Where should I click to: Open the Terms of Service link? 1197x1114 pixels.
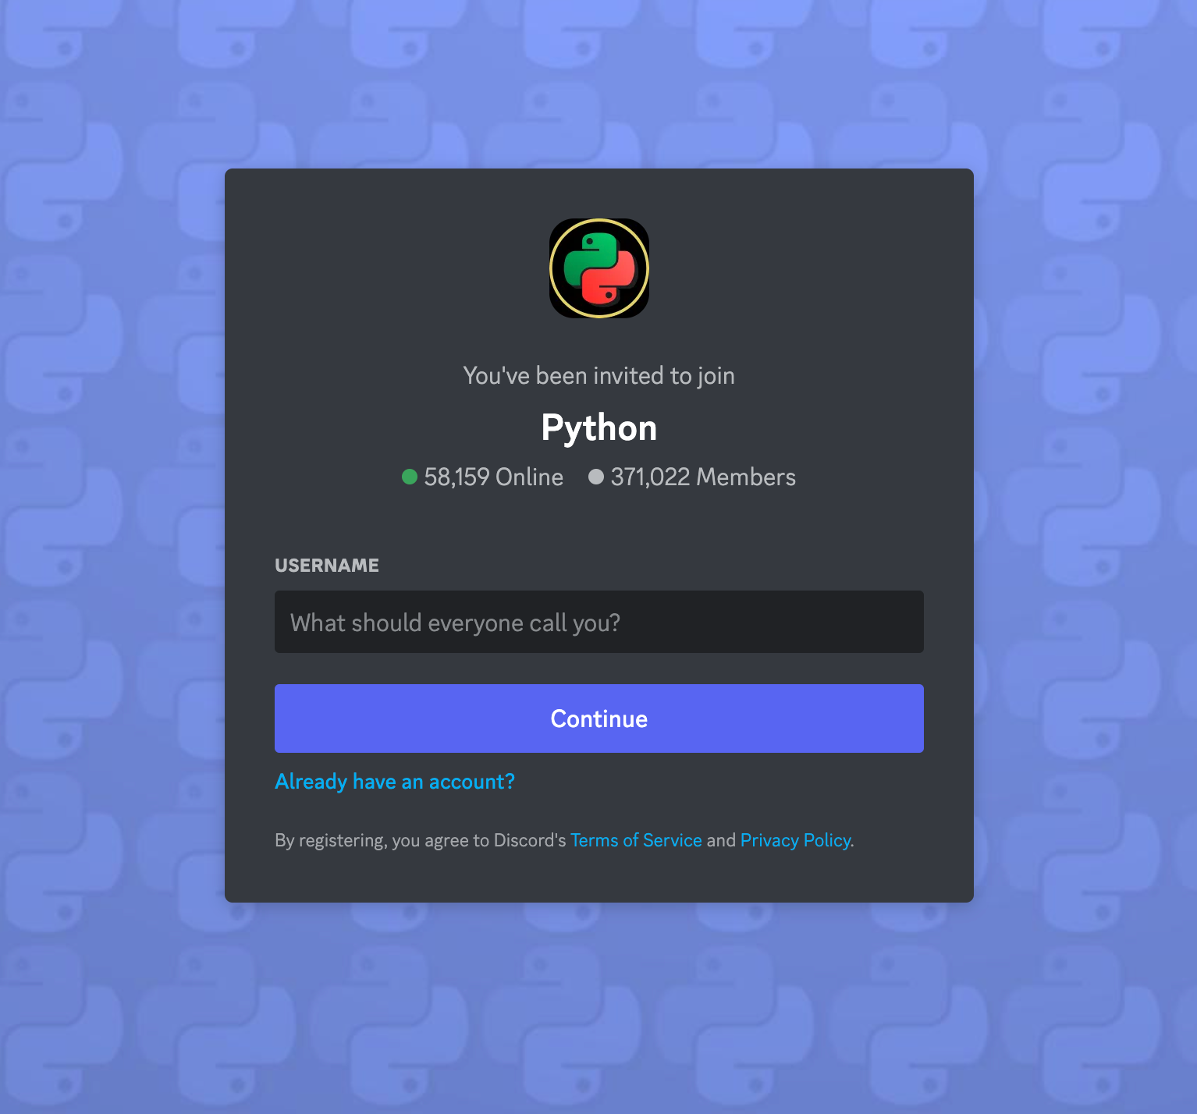[636, 840]
